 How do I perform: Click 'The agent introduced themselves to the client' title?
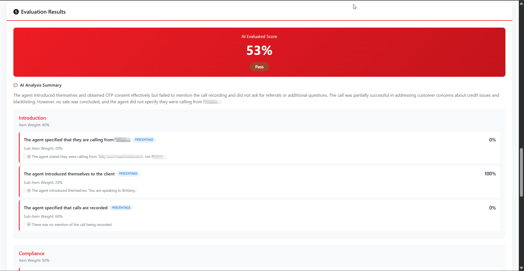(69, 174)
